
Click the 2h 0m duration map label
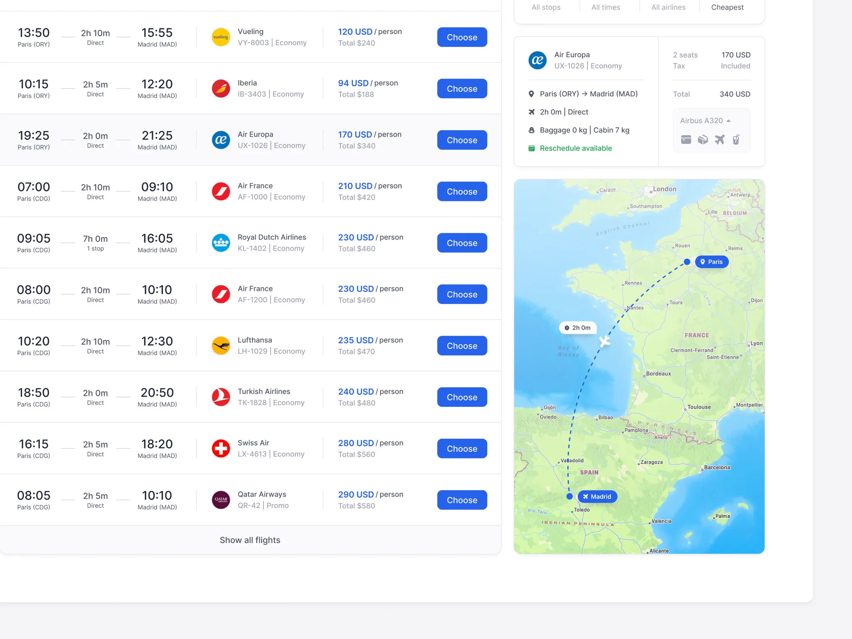[578, 328]
